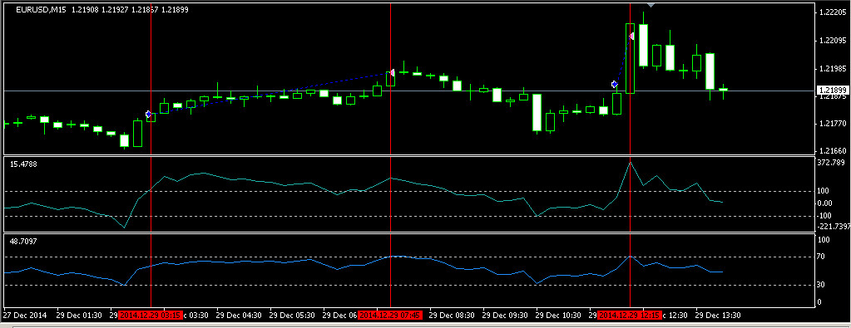Click the red date label 2014.12.29 07:45
851x328 pixels.
click(x=391, y=315)
